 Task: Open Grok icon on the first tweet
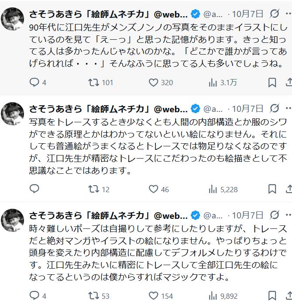pyautogui.click(x=275, y=14)
